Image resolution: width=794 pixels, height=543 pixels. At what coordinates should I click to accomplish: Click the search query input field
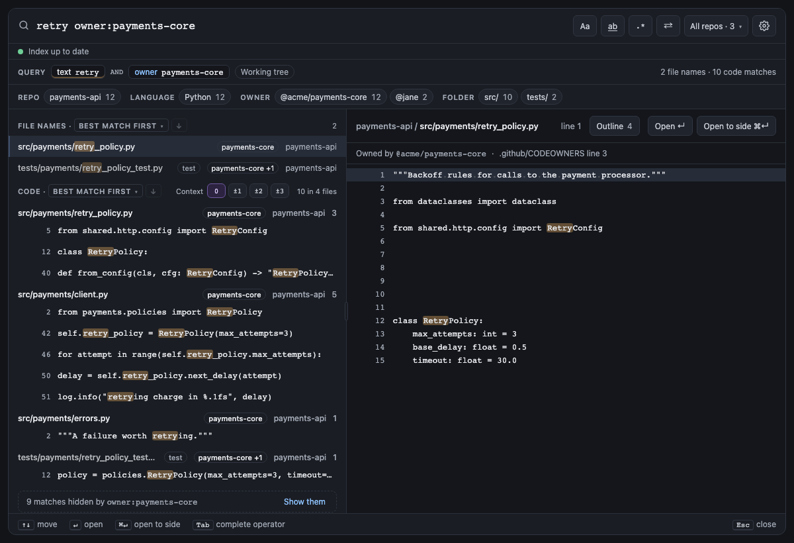coord(301,26)
